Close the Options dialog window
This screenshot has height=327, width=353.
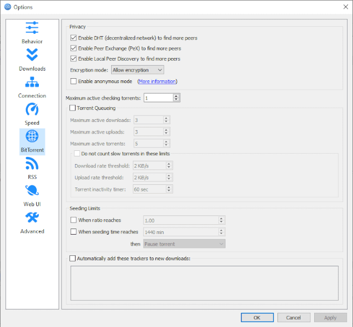[x=345, y=7]
